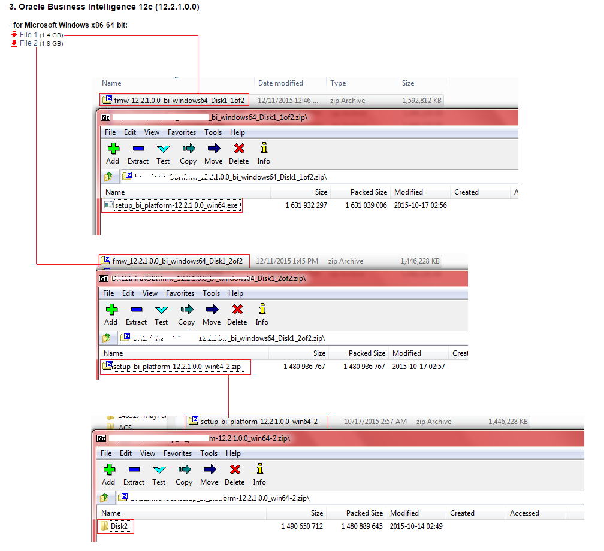604x551 pixels.
Task: Click Delete icon in Disk1_1of2 window
Action: tap(239, 149)
